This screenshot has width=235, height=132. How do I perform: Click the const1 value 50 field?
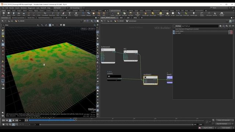pyautogui.click(x=114, y=76)
